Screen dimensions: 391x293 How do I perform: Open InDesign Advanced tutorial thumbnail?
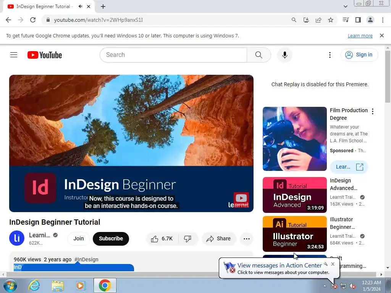(295, 195)
